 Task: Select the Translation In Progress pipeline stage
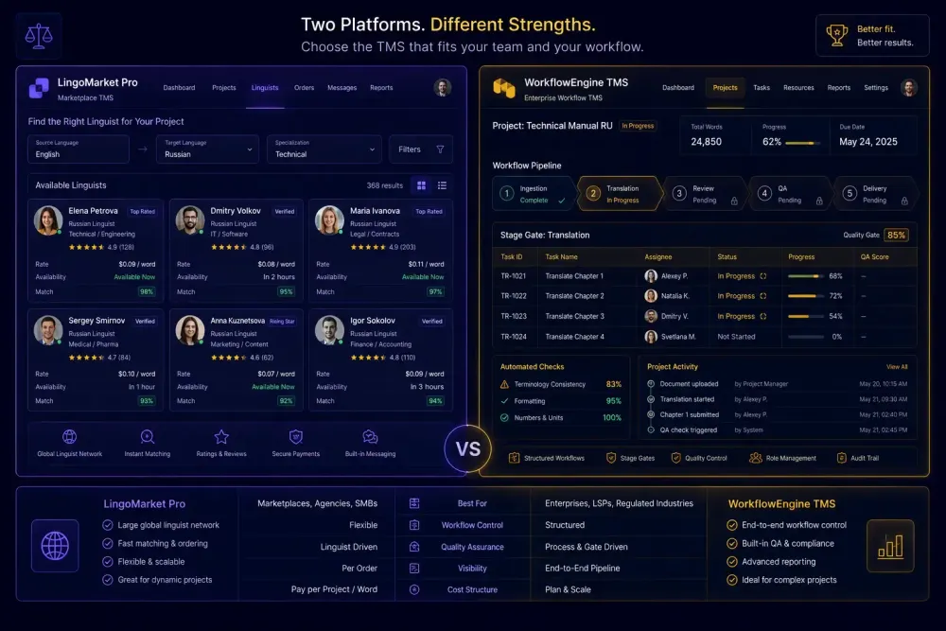pyautogui.click(x=621, y=194)
